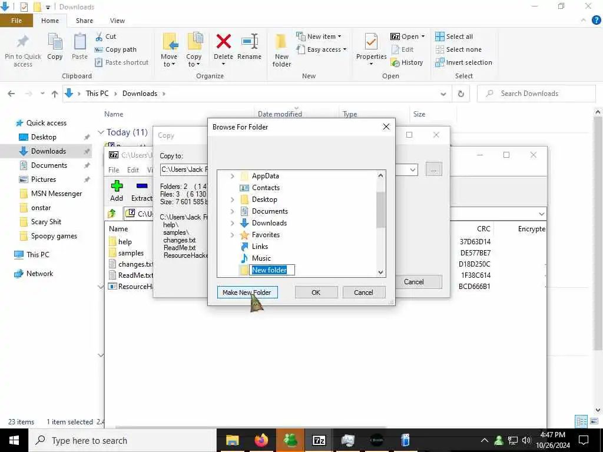The height and width of the screenshot is (452, 603).
Task: Click Invert selection in the ribbon
Action: 464,62
